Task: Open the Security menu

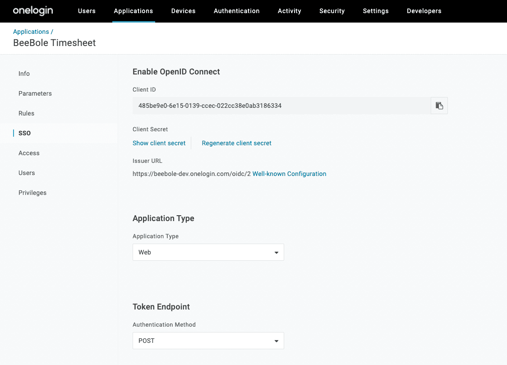Action: 332,11
